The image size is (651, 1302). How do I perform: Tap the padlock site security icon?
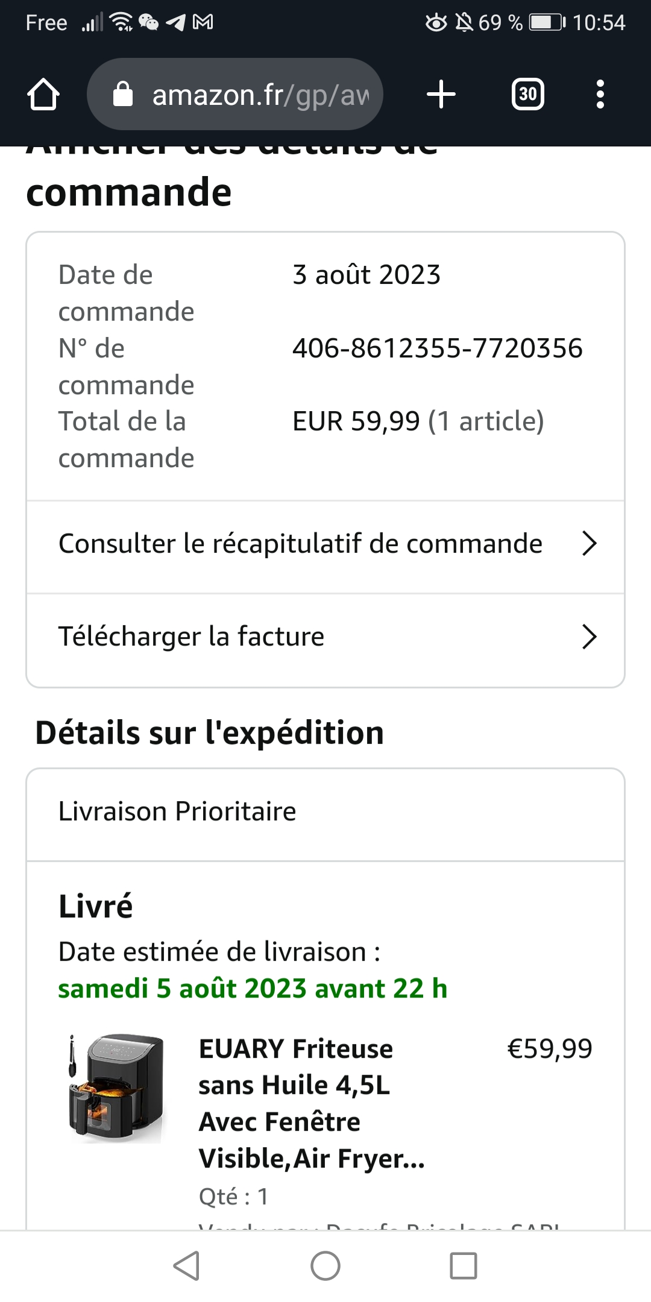(123, 95)
